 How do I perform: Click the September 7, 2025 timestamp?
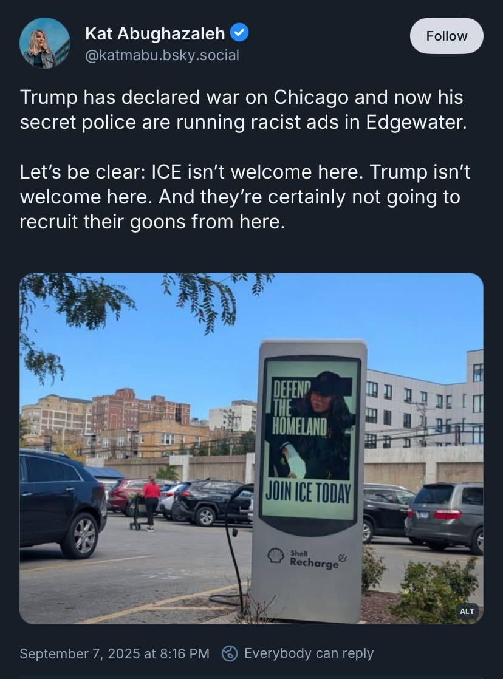114,653
